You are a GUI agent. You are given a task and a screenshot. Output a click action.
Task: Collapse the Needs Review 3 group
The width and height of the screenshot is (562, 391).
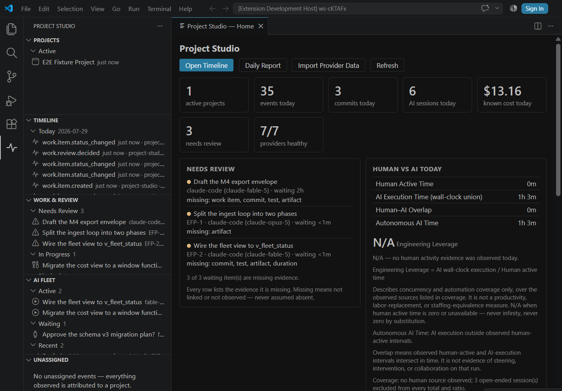[x=33, y=211]
